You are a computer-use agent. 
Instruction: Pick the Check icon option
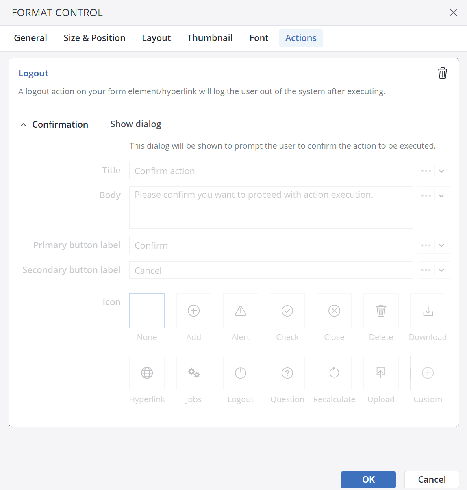pos(287,310)
